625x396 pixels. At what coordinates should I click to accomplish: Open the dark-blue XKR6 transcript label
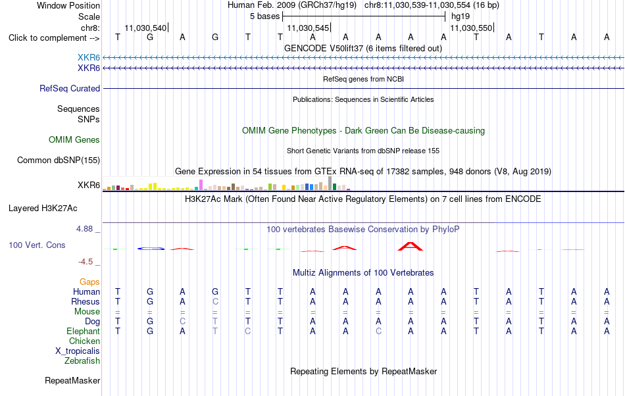[x=89, y=68]
